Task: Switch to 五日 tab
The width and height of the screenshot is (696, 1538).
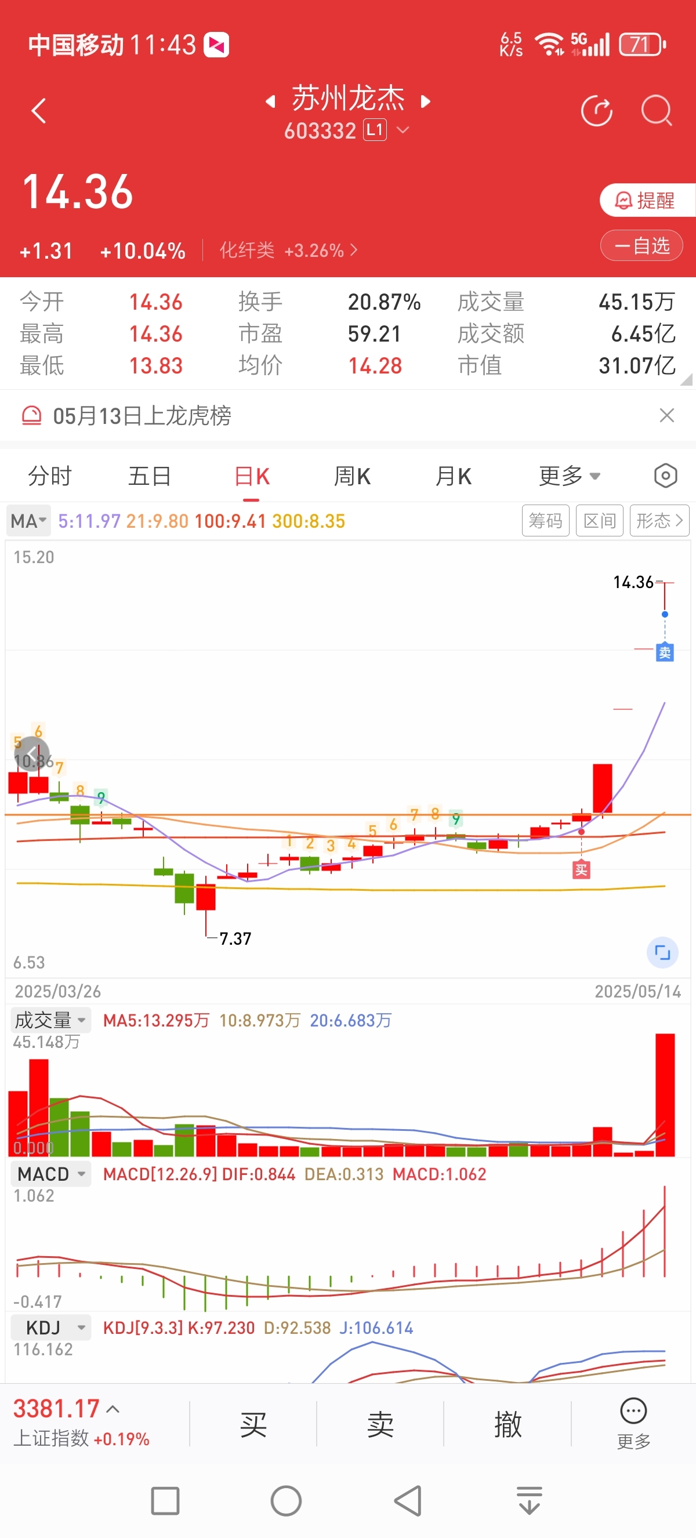Action: (150, 477)
